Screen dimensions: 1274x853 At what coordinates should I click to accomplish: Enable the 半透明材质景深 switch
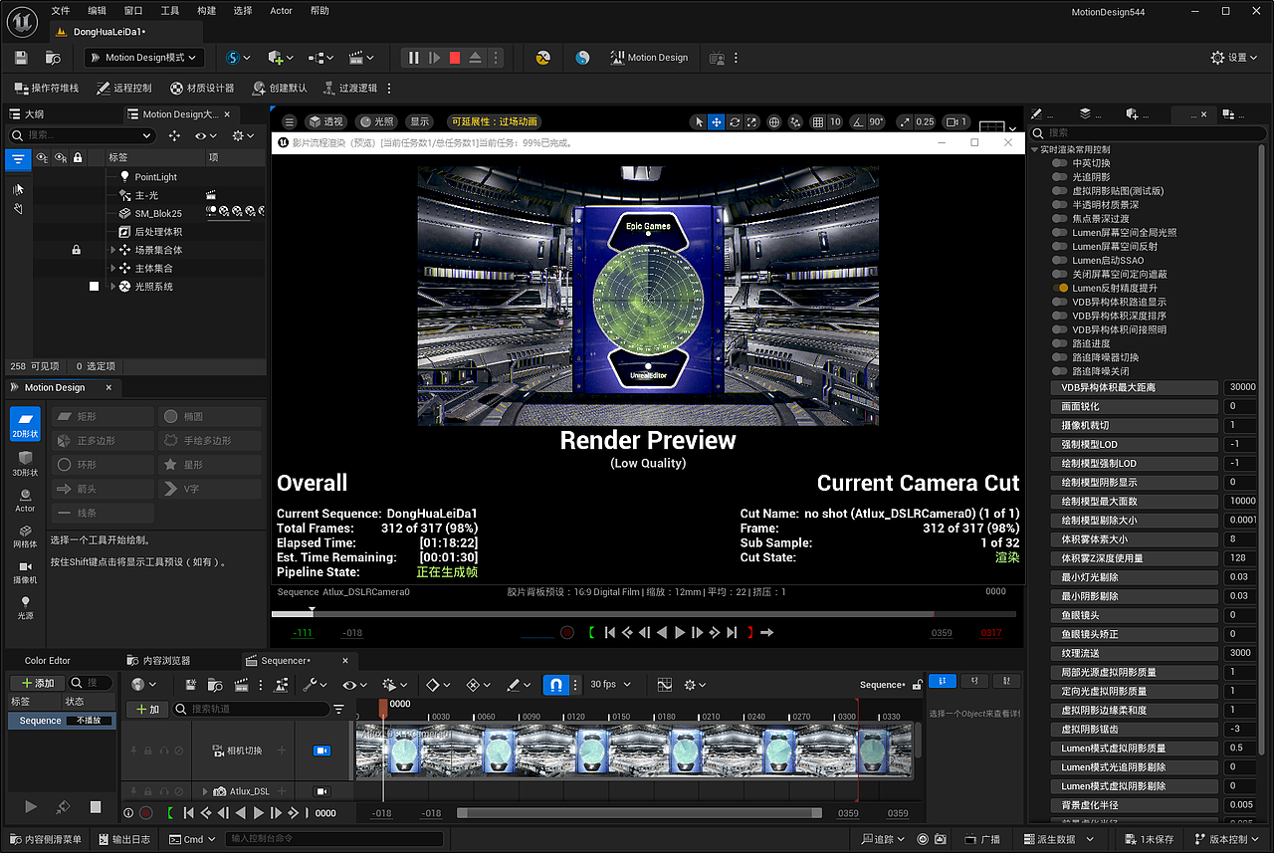[x=1059, y=205]
